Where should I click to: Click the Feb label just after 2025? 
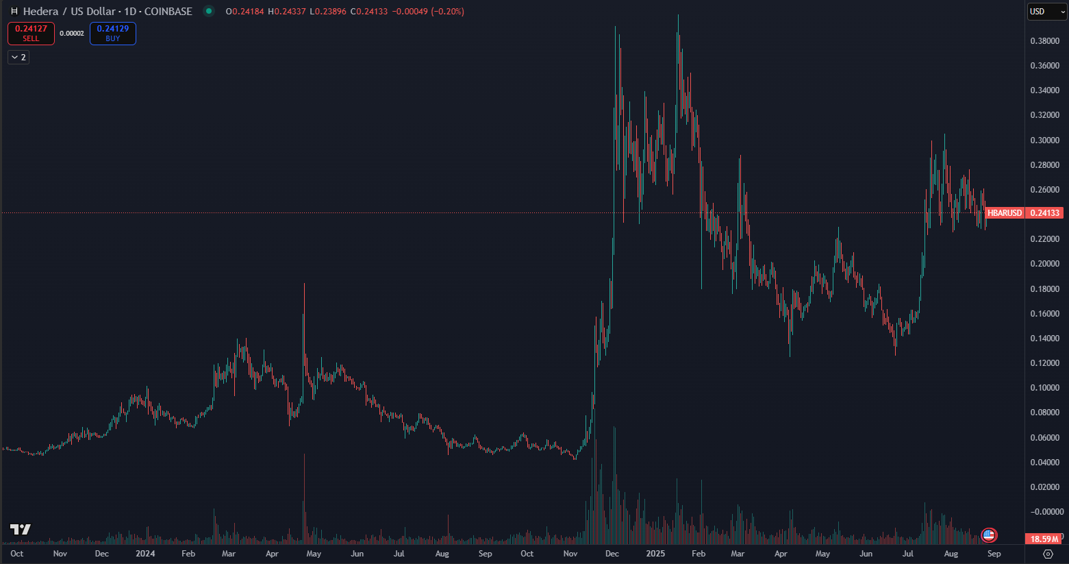coord(699,554)
